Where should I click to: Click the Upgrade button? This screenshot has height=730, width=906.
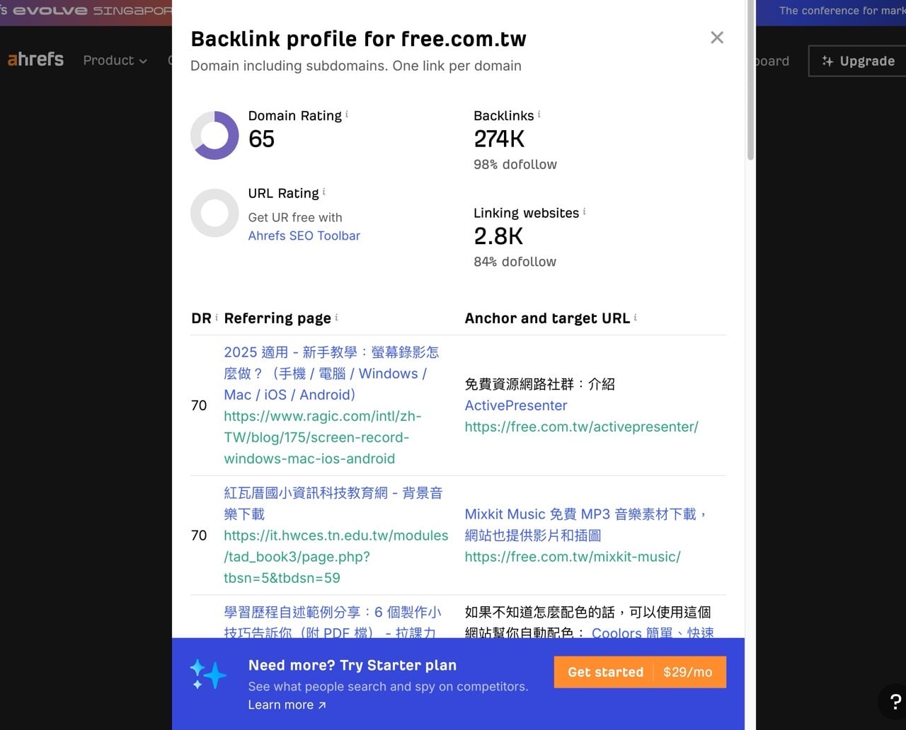[x=856, y=61]
